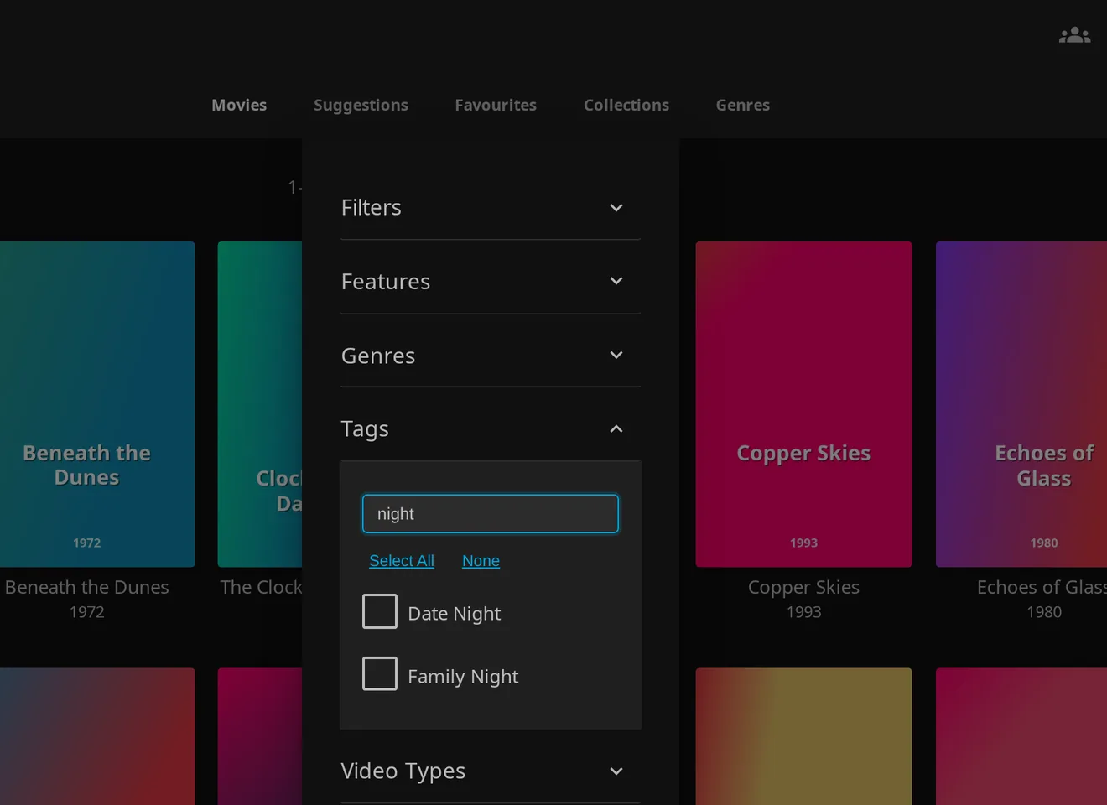Open the Suggestions tab

coord(361,105)
